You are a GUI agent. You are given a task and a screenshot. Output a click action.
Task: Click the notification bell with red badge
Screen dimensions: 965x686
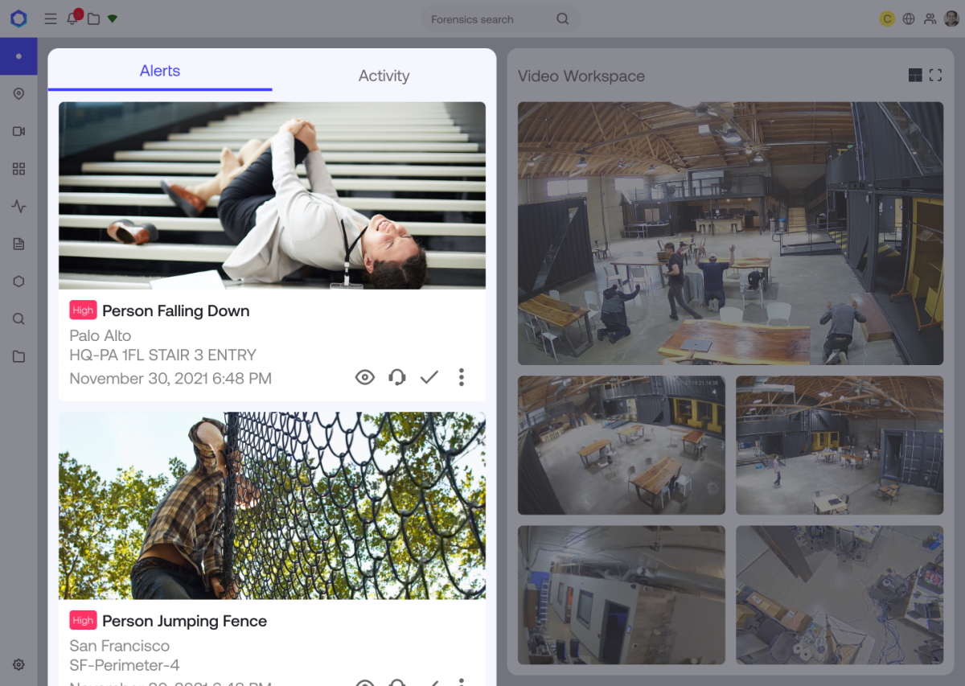pos(72,18)
